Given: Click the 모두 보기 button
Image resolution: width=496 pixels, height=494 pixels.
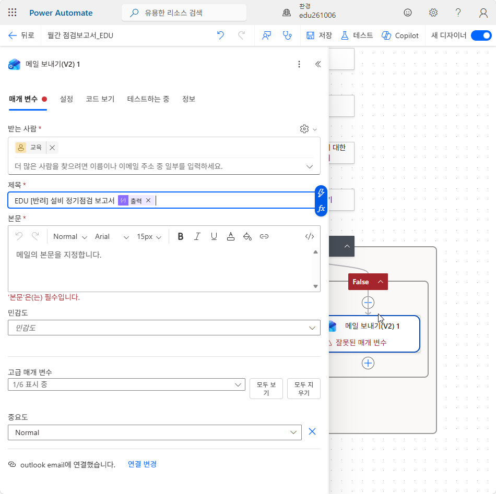Looking at the screenshot, I should (x=266, y=389).
